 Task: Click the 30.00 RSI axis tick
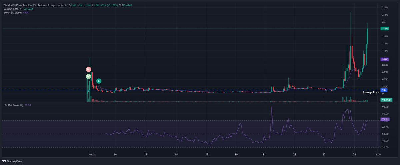(x=386, y=147)
